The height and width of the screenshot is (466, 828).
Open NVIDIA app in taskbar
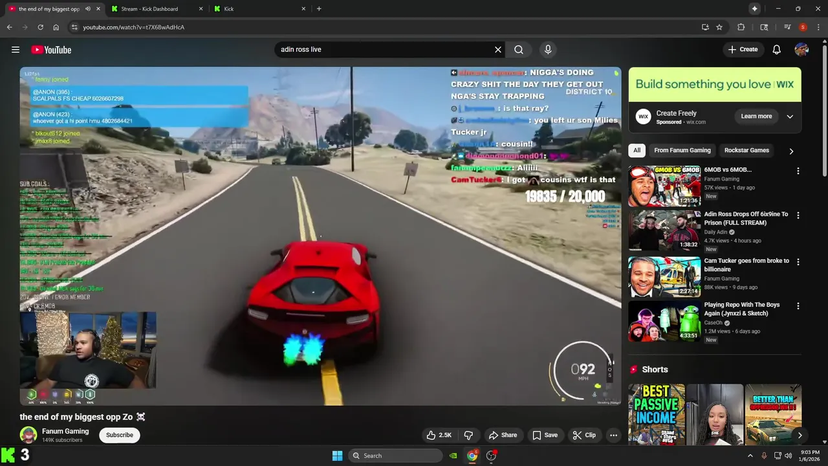coord(453,456)
